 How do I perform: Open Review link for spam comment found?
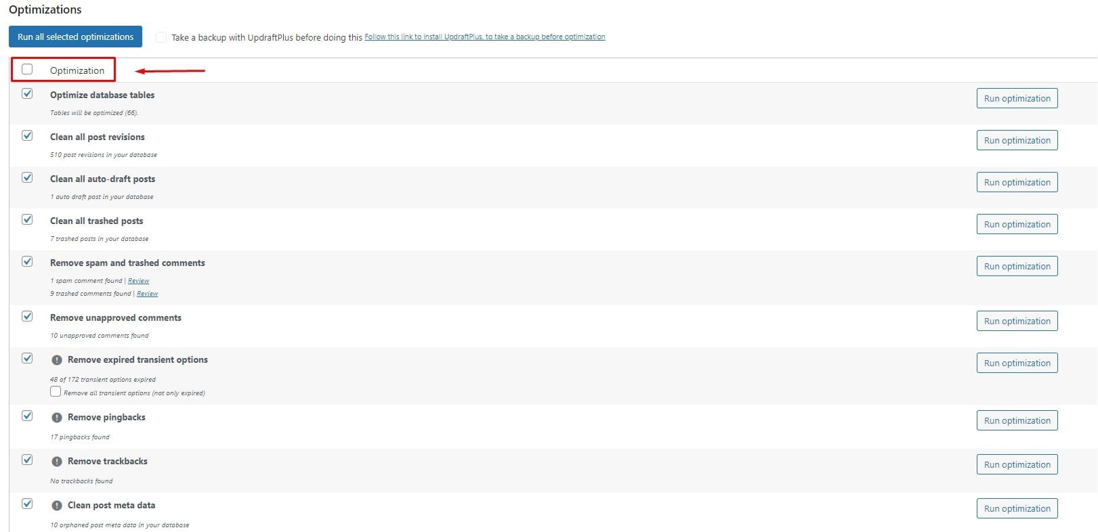tap(138, 281)
